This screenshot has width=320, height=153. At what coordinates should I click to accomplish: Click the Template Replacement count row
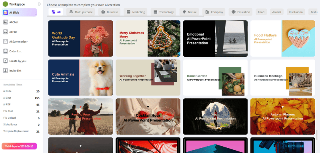(22, 131)
